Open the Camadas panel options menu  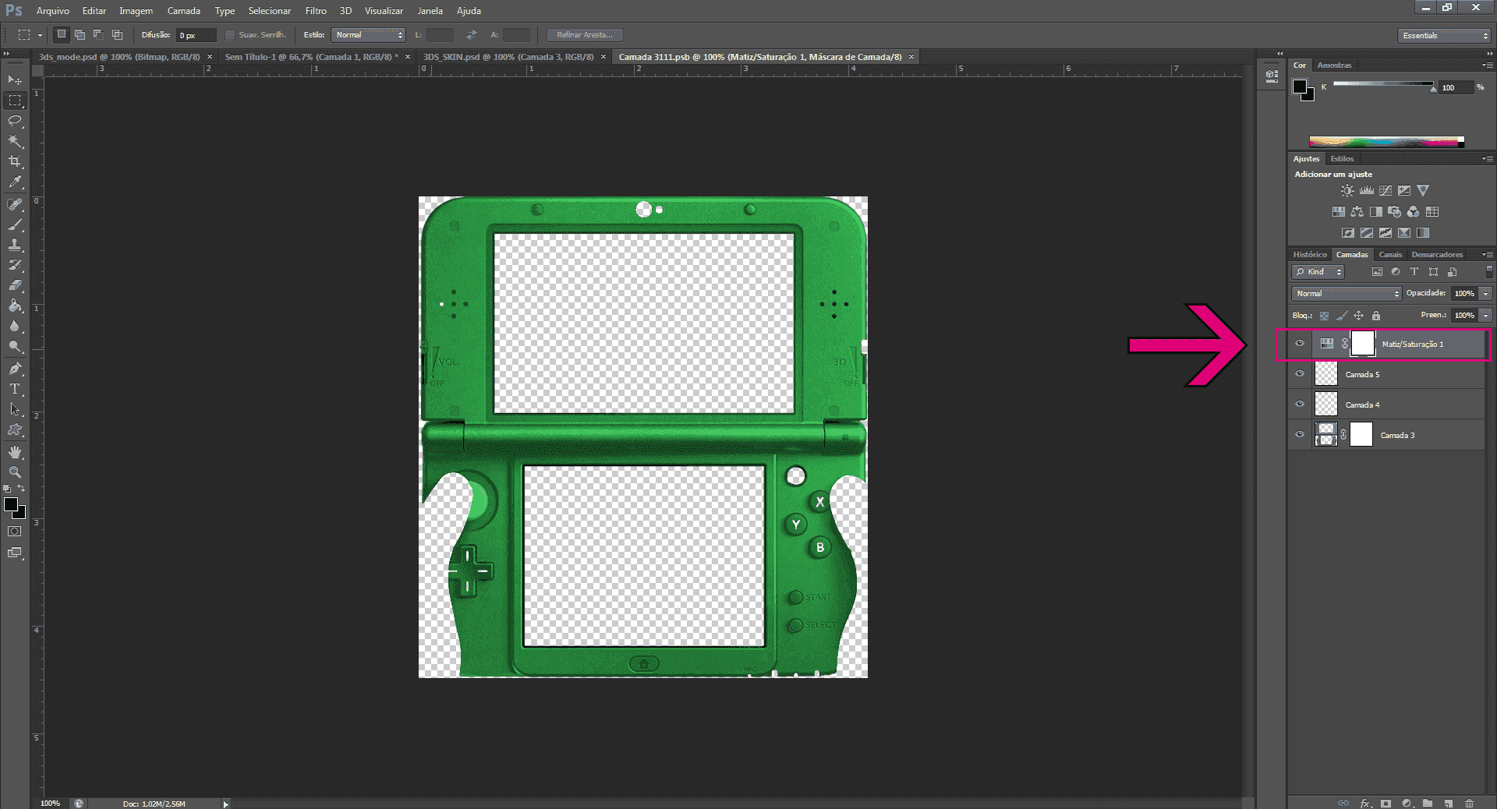coord(1488,255)
